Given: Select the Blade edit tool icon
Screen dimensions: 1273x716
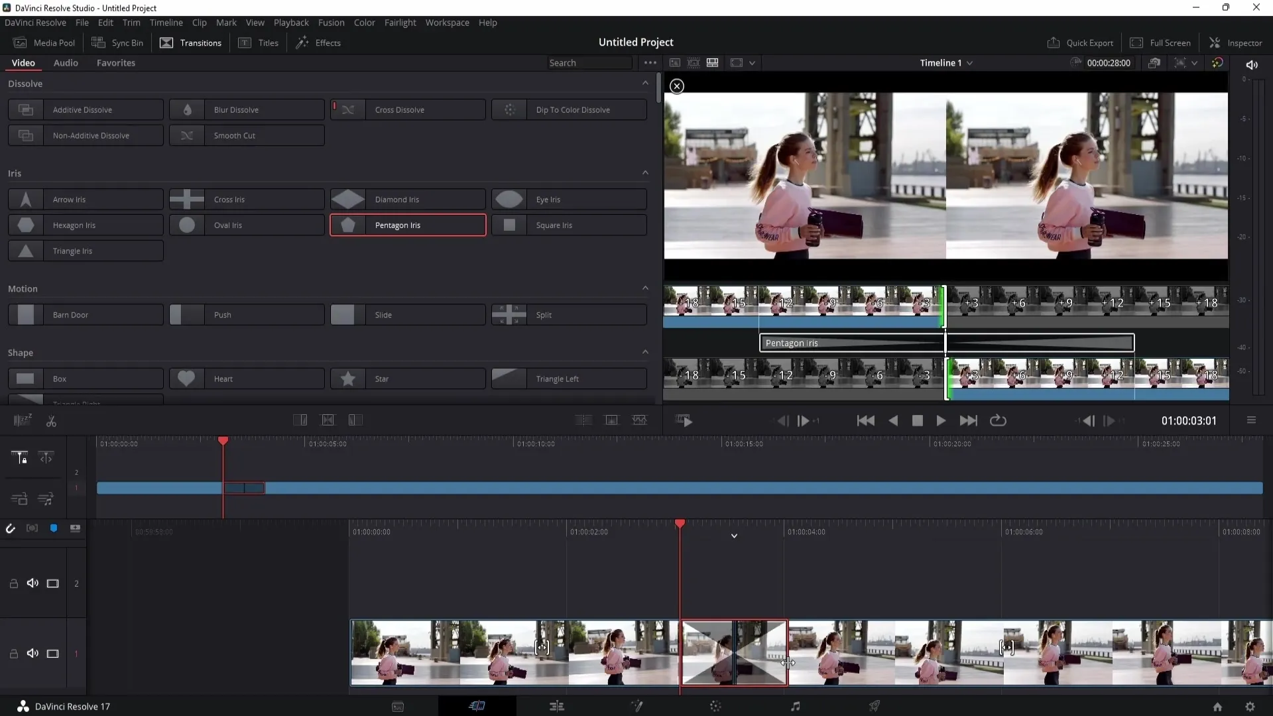Looking at the screenshot, I should (50, 420).
